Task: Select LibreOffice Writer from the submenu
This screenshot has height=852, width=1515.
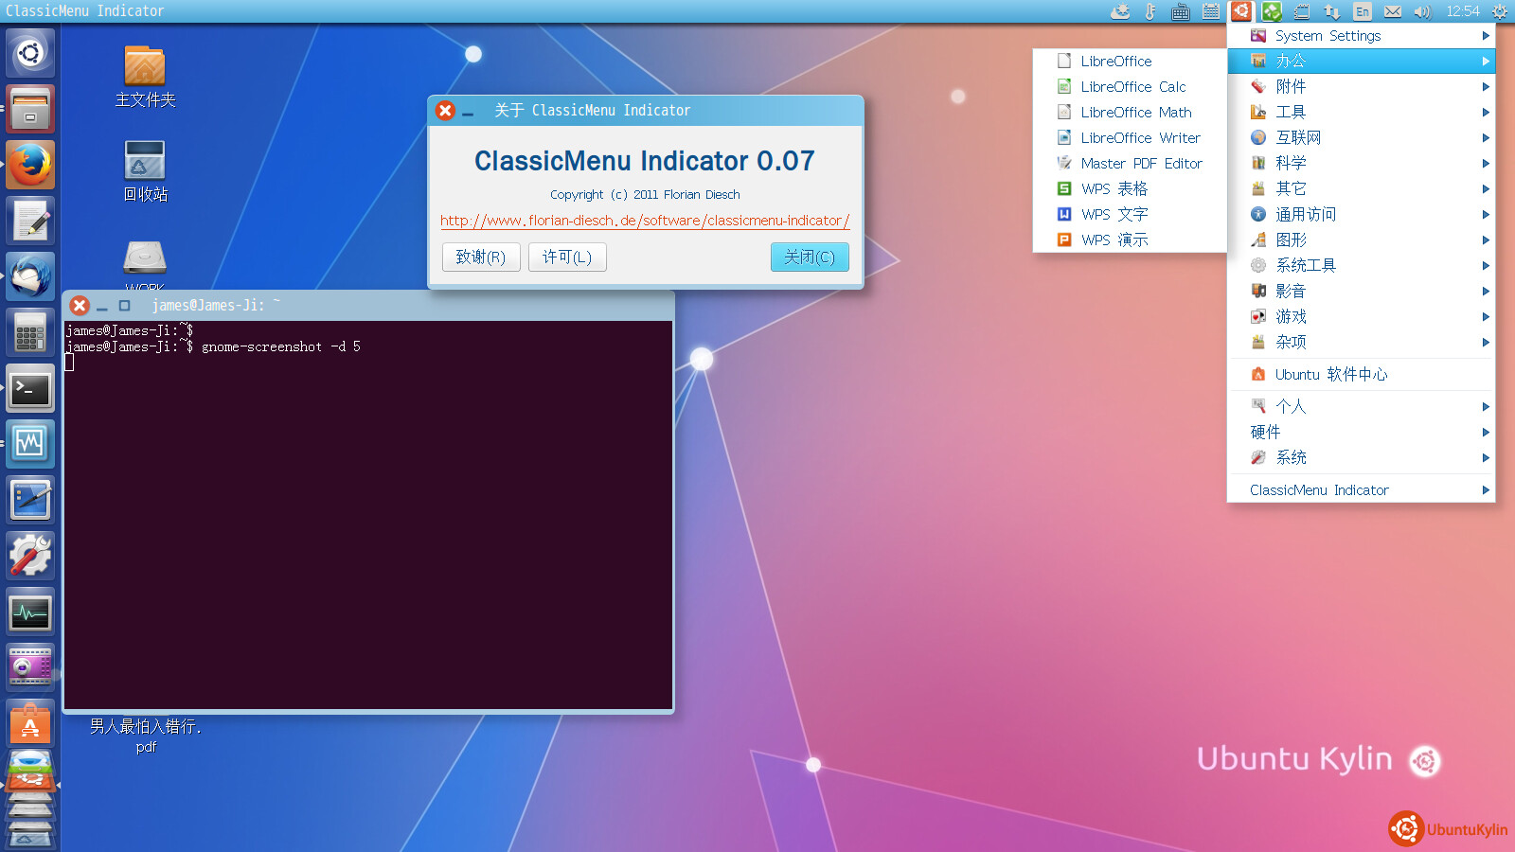Action: 1139,138
